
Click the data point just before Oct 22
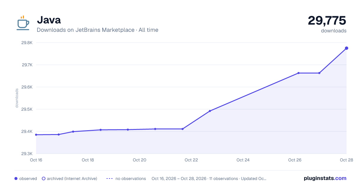coord(182,129)
